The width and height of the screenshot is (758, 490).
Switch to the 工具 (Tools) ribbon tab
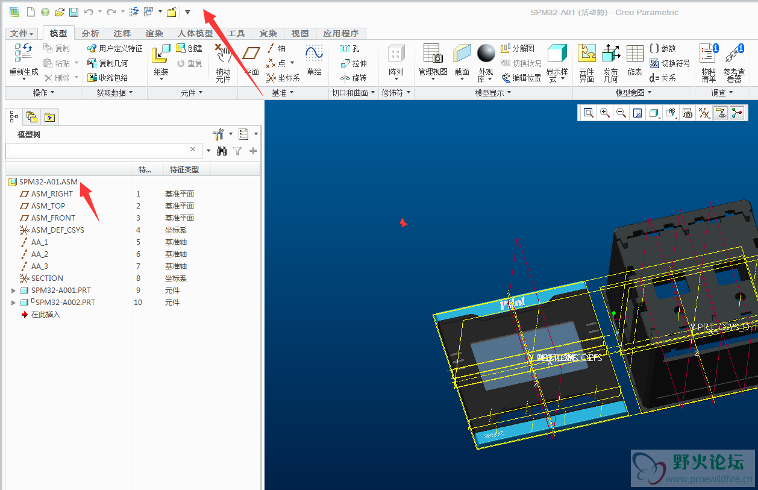click(236, 34)
